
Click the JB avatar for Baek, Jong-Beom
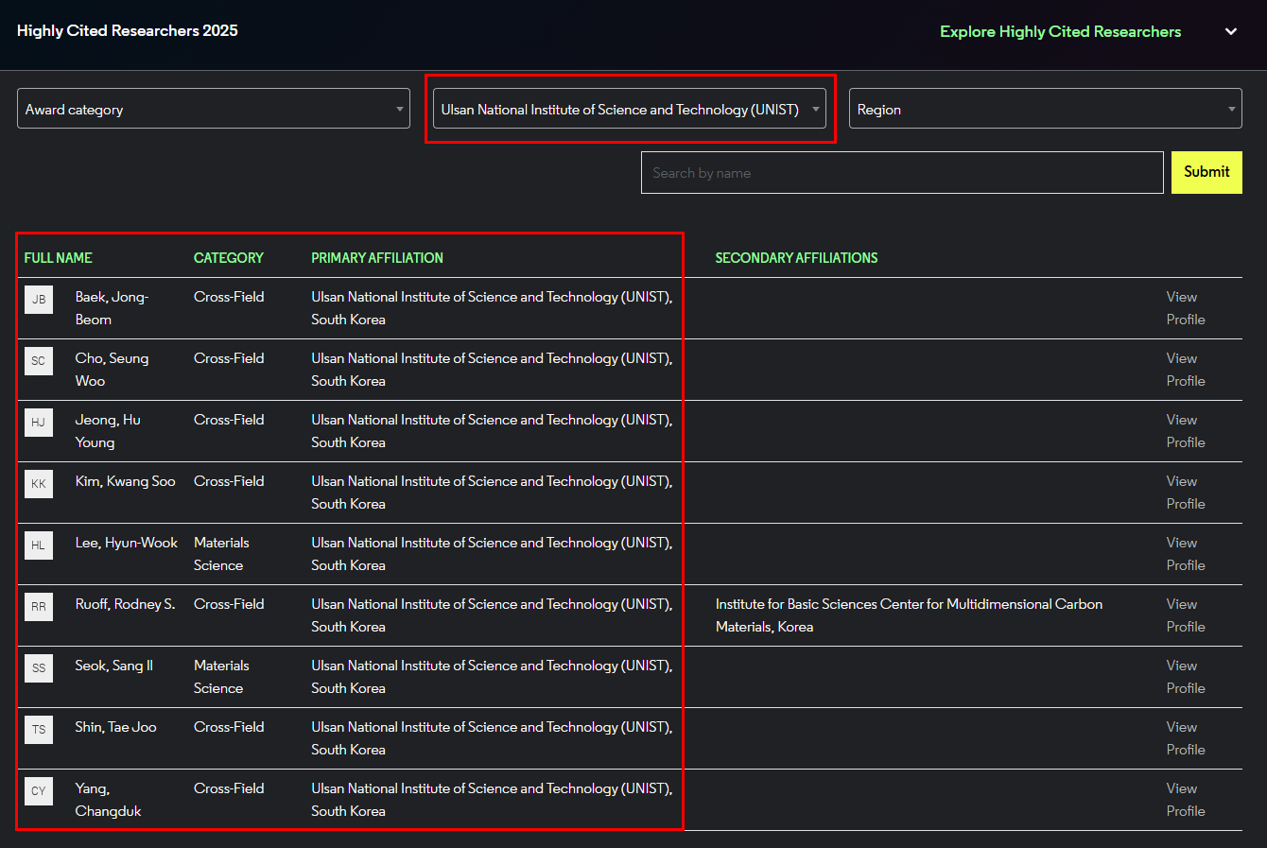click(39, 300)
